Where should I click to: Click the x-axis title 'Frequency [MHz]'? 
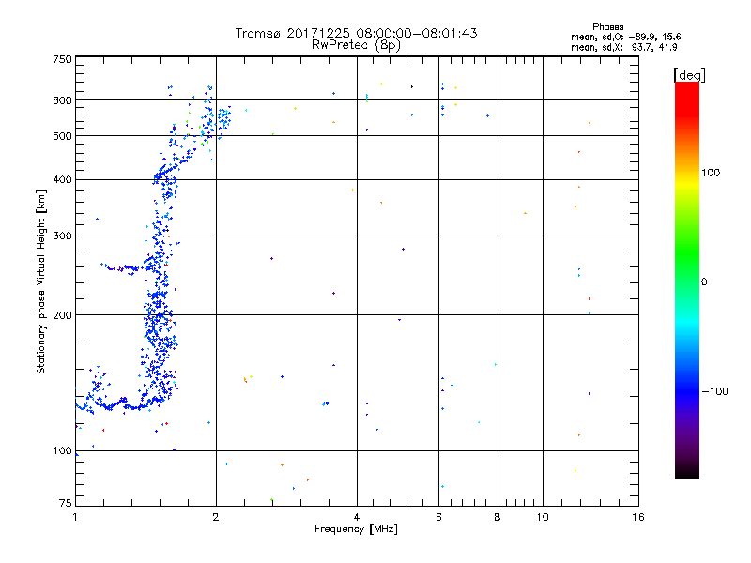click(x=356, y=529)
